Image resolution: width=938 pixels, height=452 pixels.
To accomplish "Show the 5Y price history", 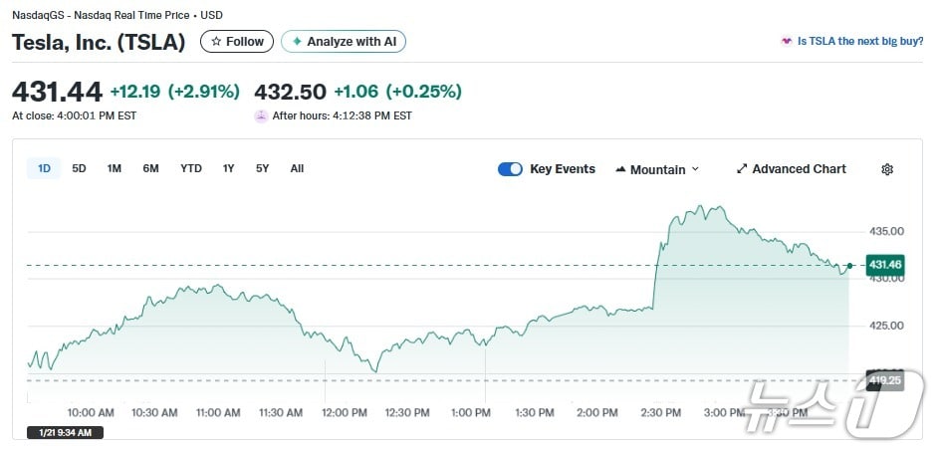I will [262, 168].
